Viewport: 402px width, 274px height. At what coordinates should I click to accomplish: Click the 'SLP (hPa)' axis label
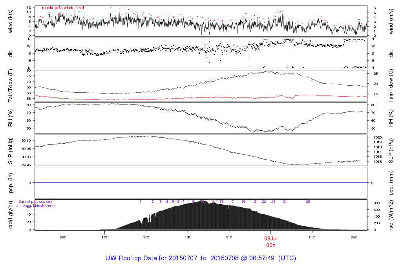point(391,151)
